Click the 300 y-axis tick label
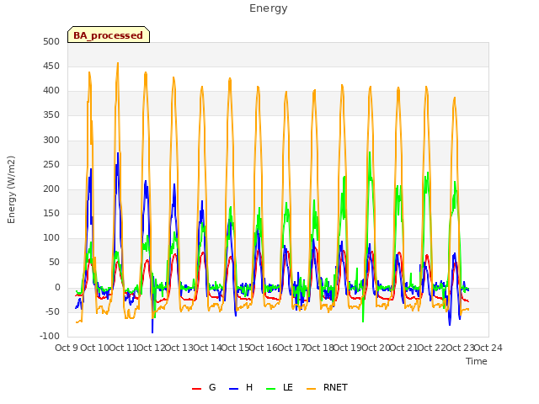The image size is (539, 404). (x=51, y=140)
